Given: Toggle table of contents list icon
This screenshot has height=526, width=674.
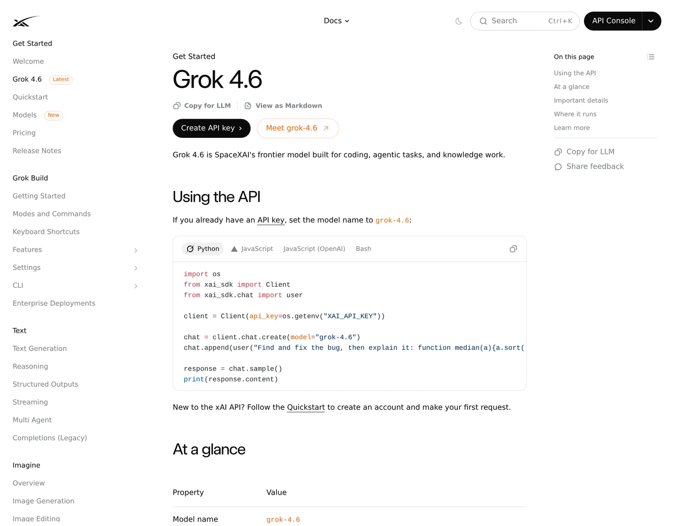Looking at the screenshot, I should 651,57.
